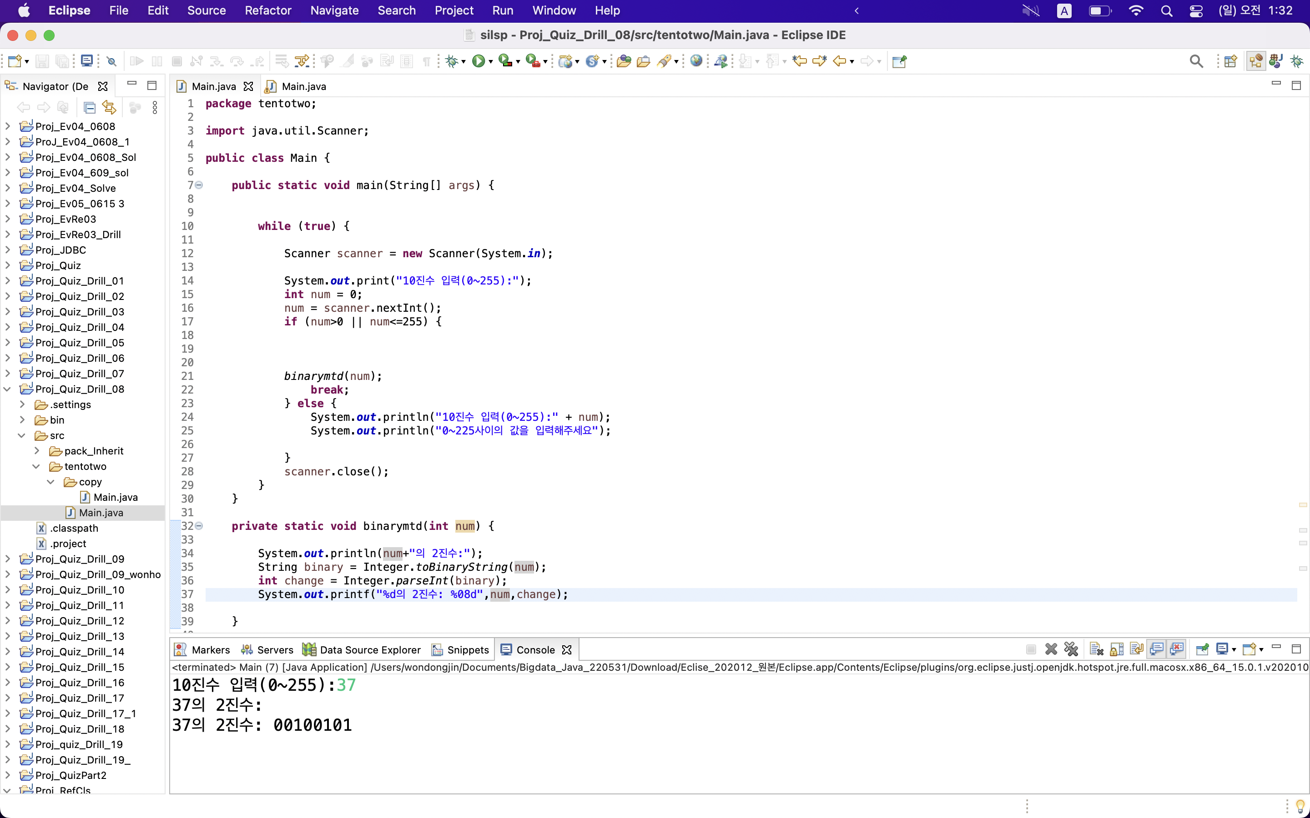Open the Run button dropdown arrow

(x=491, y=62)
